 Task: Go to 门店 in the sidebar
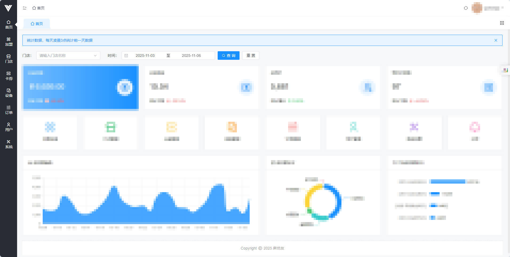click(9, 59)
